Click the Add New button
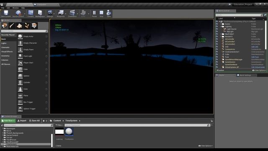The width and height of the screenshot is (268, 151). pos(8,121)
